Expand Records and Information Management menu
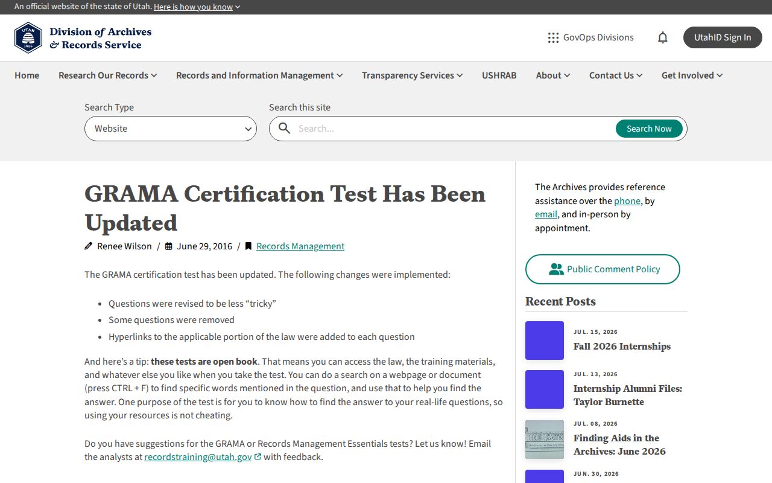The width and height of the screenshot is (772, 483). (259, 75)
